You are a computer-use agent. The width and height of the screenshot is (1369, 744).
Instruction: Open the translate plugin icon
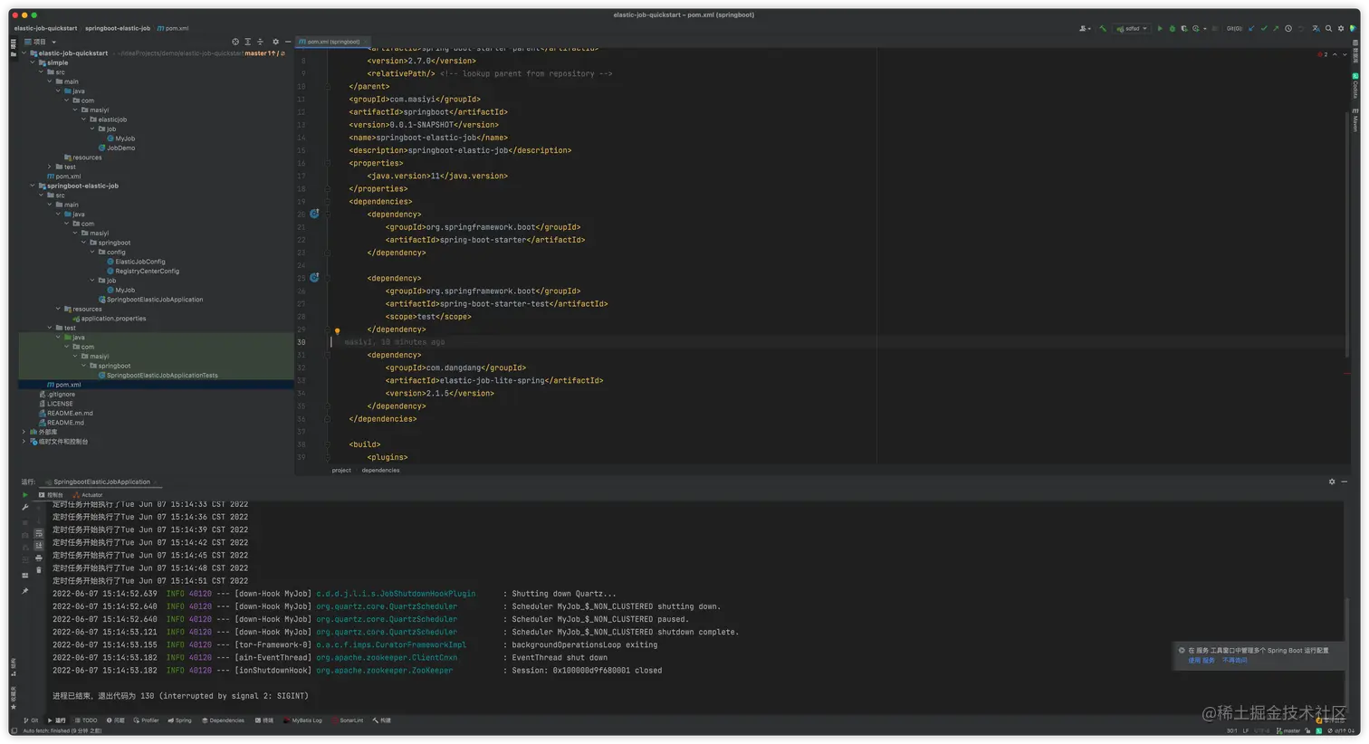click(1316, 29)
